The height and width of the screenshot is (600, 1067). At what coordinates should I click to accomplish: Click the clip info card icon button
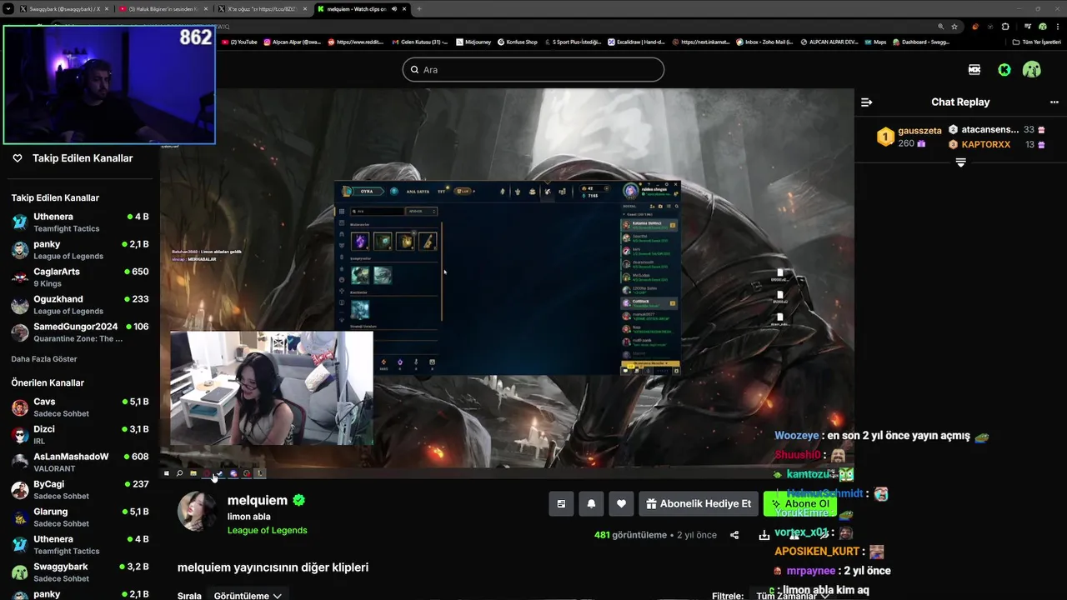point(561,503)
